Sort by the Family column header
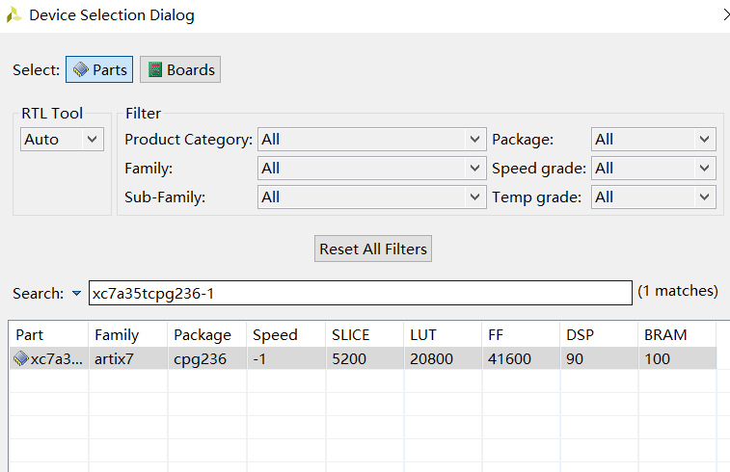This screenshot has width=730, height=472. [x=127, y=335]
